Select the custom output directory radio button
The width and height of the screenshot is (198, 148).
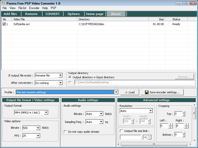pos(70,83)
